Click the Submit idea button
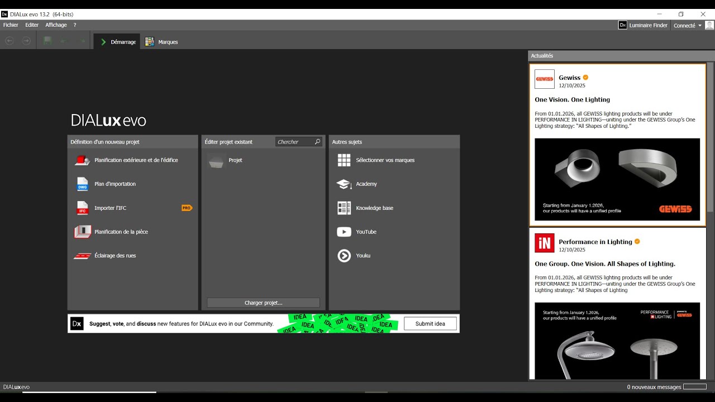Image resolution: width=715 pixels, height=402 pixels. click(x=430, y=324)
